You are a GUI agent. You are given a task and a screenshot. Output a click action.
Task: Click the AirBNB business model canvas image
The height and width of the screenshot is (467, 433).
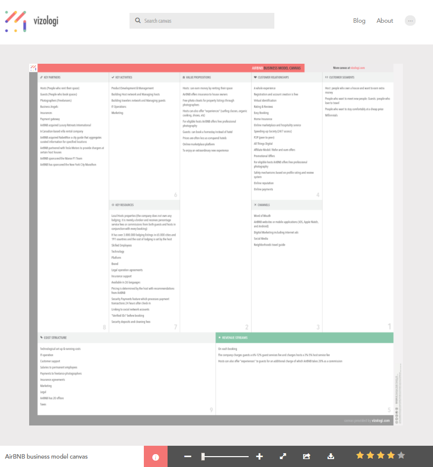pyautogui.click(x=216, y=244)
